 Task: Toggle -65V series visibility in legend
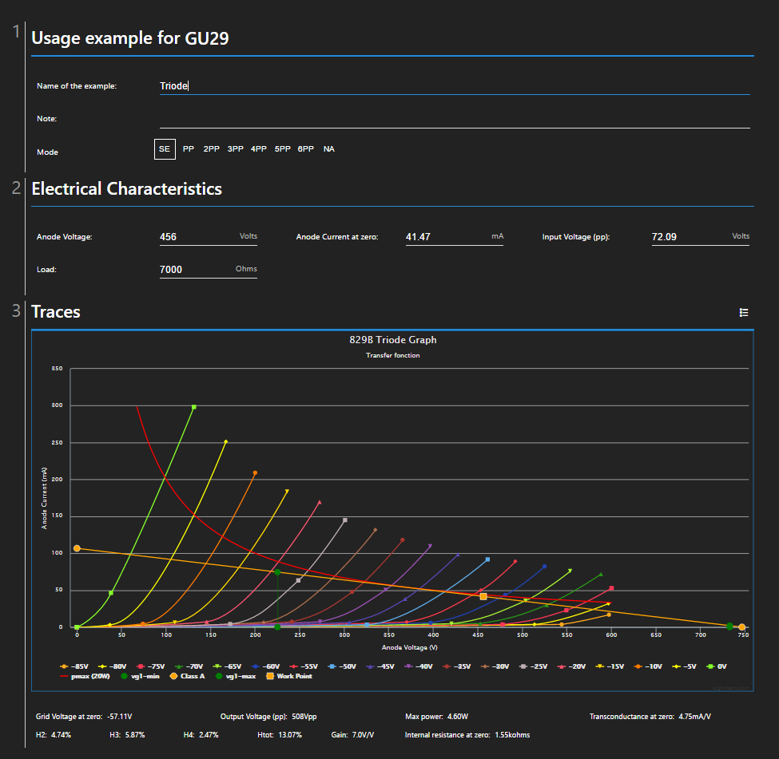pos(227,666)
